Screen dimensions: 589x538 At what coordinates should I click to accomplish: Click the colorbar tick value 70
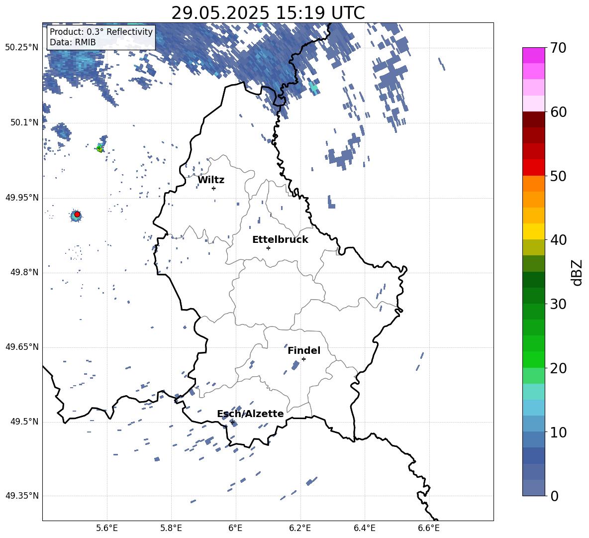click(558, 48)
